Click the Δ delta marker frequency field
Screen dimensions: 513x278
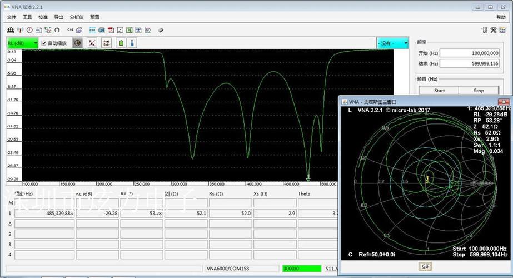tap(44, 224)
